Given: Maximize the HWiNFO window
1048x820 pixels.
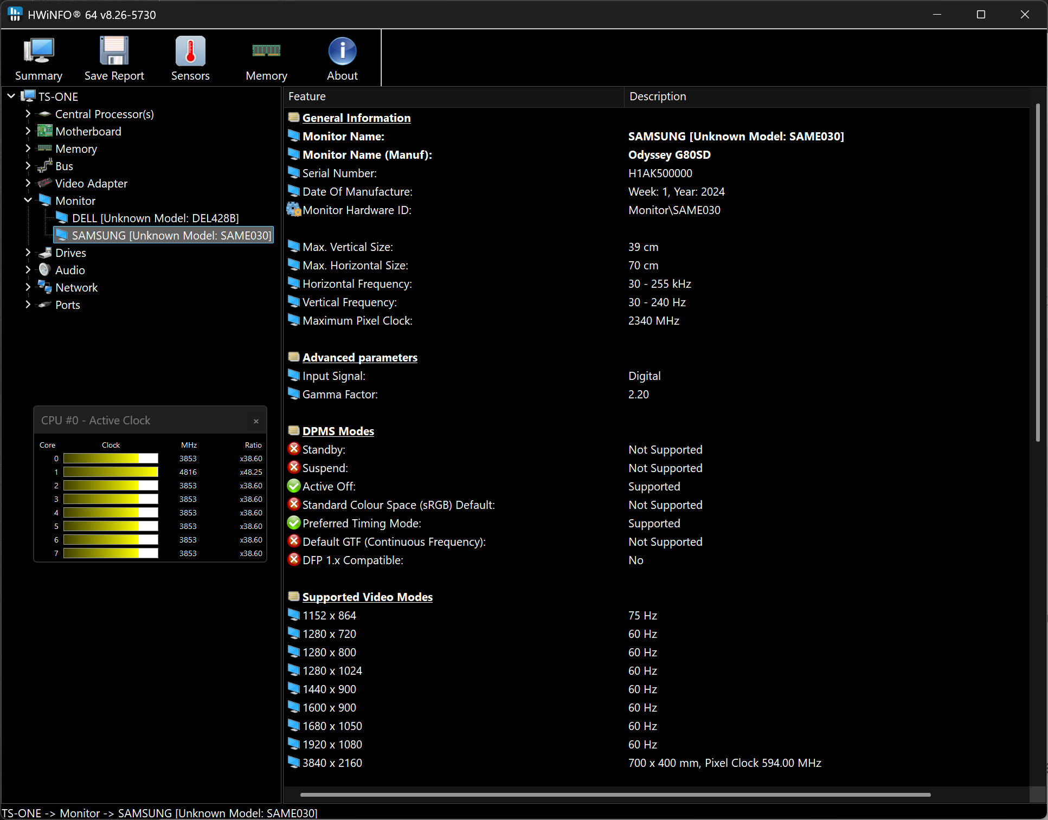Looking at the screenshot, I should click(x=981, y=15).
